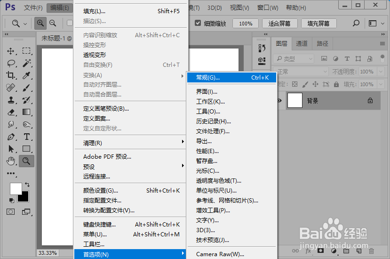The image size is (390, 259).
Task: Toggle pixel layers filter icon
Action: (x=324, y=58)
